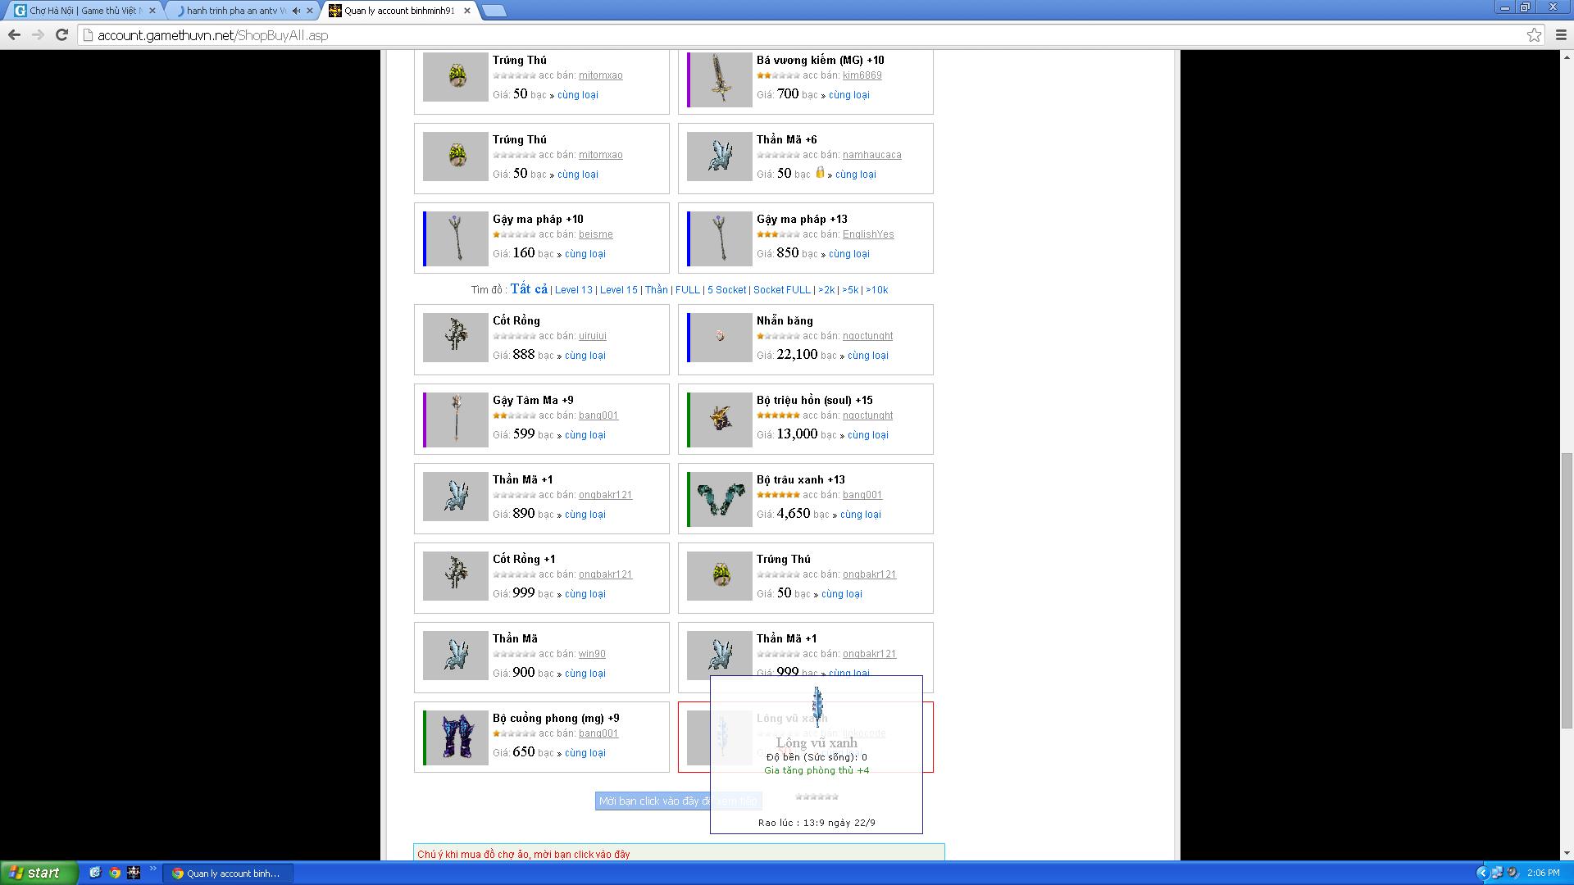Click the Gậy ma pháp +13 staff image

(x=720, y=238)
